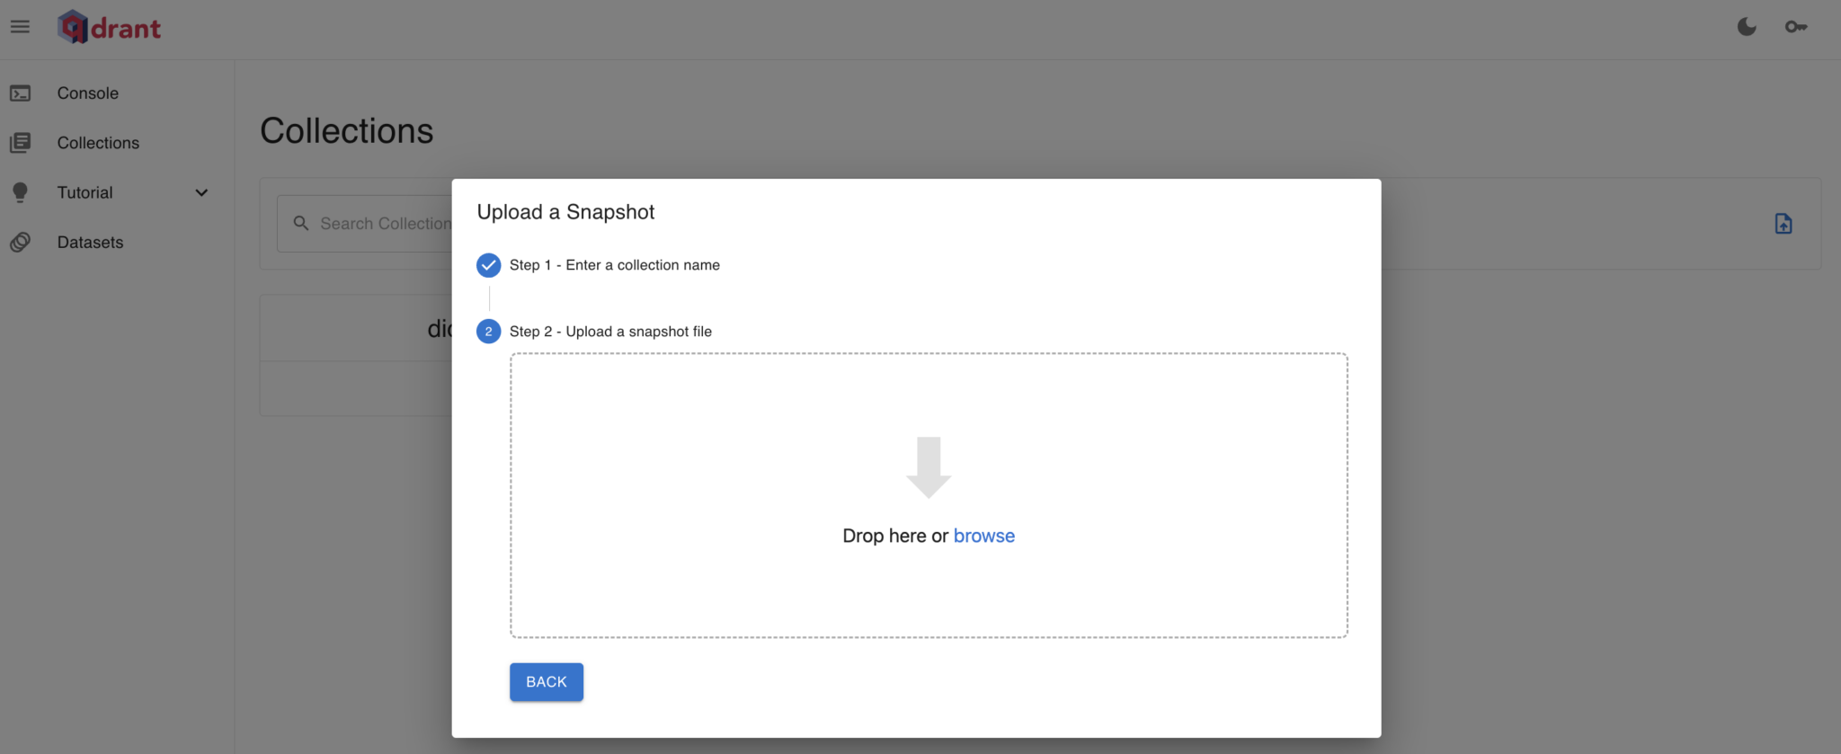This screenshot has height=754, width=1841.
Task: Click the Console terminal icon
Action: click(x=20, y=93)
